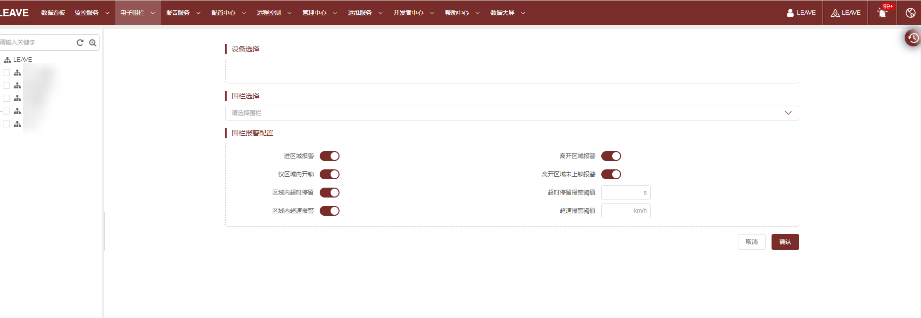This screenshot has height=318, width=921.
Task: Click the organization triangle icon LEAVE
Action: tap(845, 13)
